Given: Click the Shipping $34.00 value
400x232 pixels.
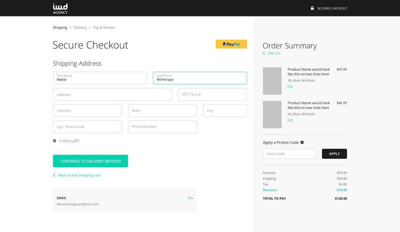Looking at the screenshot, I should point(342,178).
